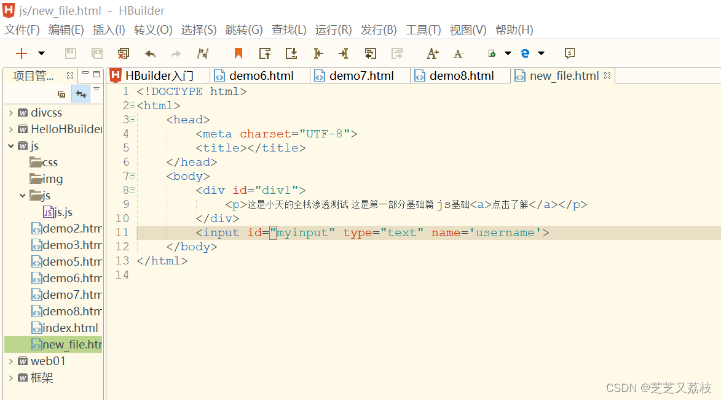Expand the 框架 project
Screen dimensions: 721x400
point(10,378)
